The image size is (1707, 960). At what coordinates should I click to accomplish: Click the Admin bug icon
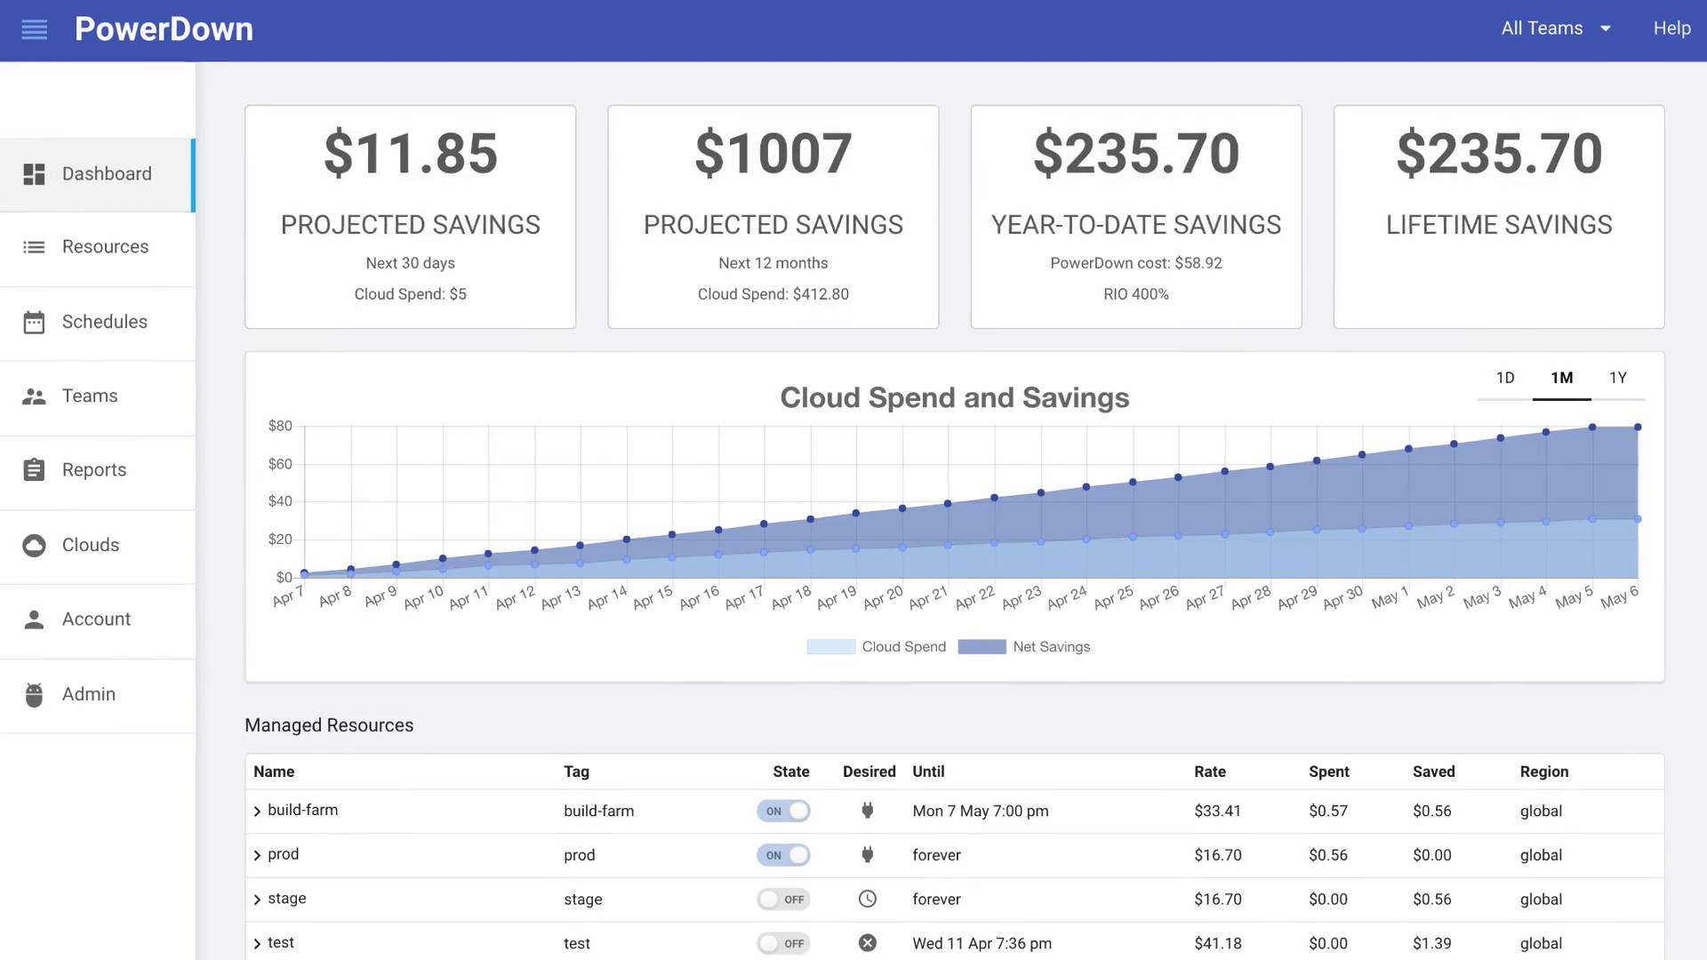[34, 694]
